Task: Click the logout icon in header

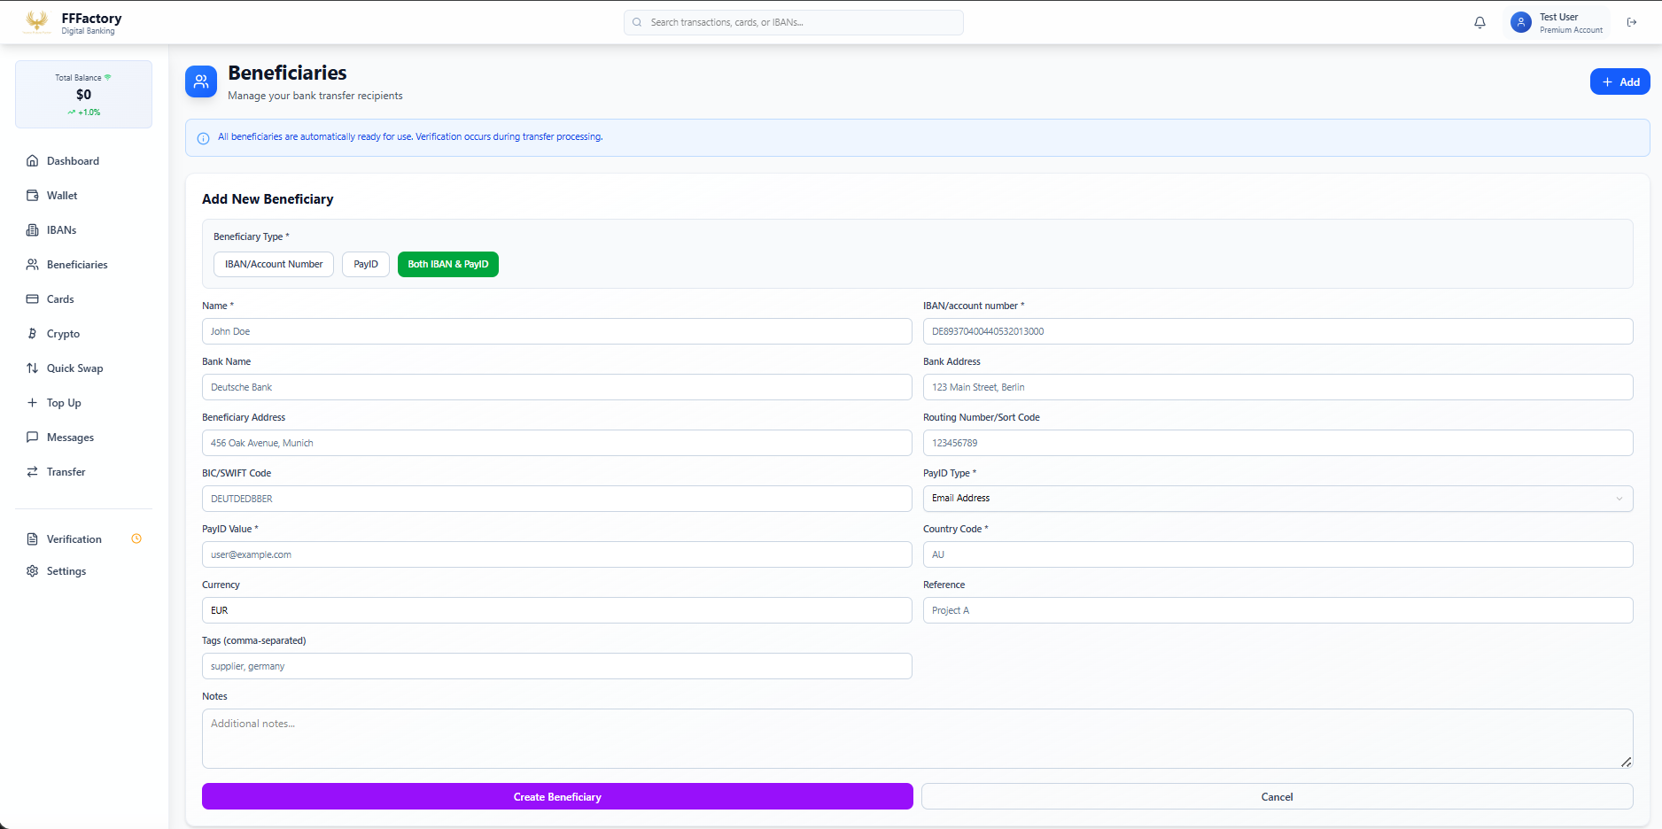Action: pos(1632,22)
